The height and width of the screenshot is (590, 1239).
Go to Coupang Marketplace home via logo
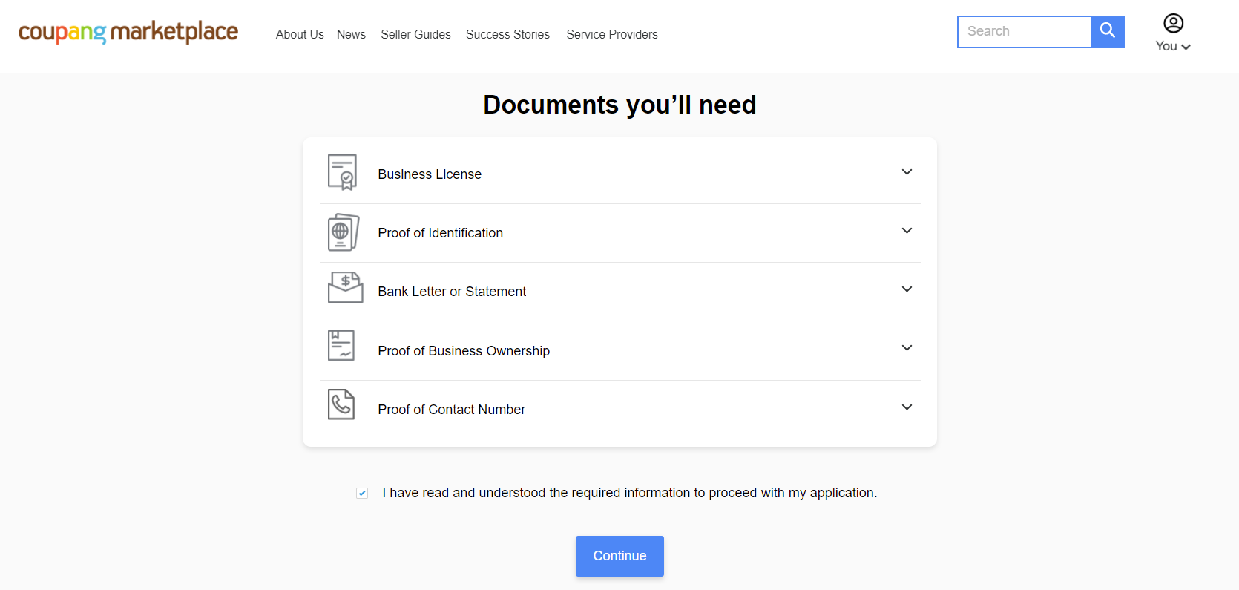[x=128, y=33]
